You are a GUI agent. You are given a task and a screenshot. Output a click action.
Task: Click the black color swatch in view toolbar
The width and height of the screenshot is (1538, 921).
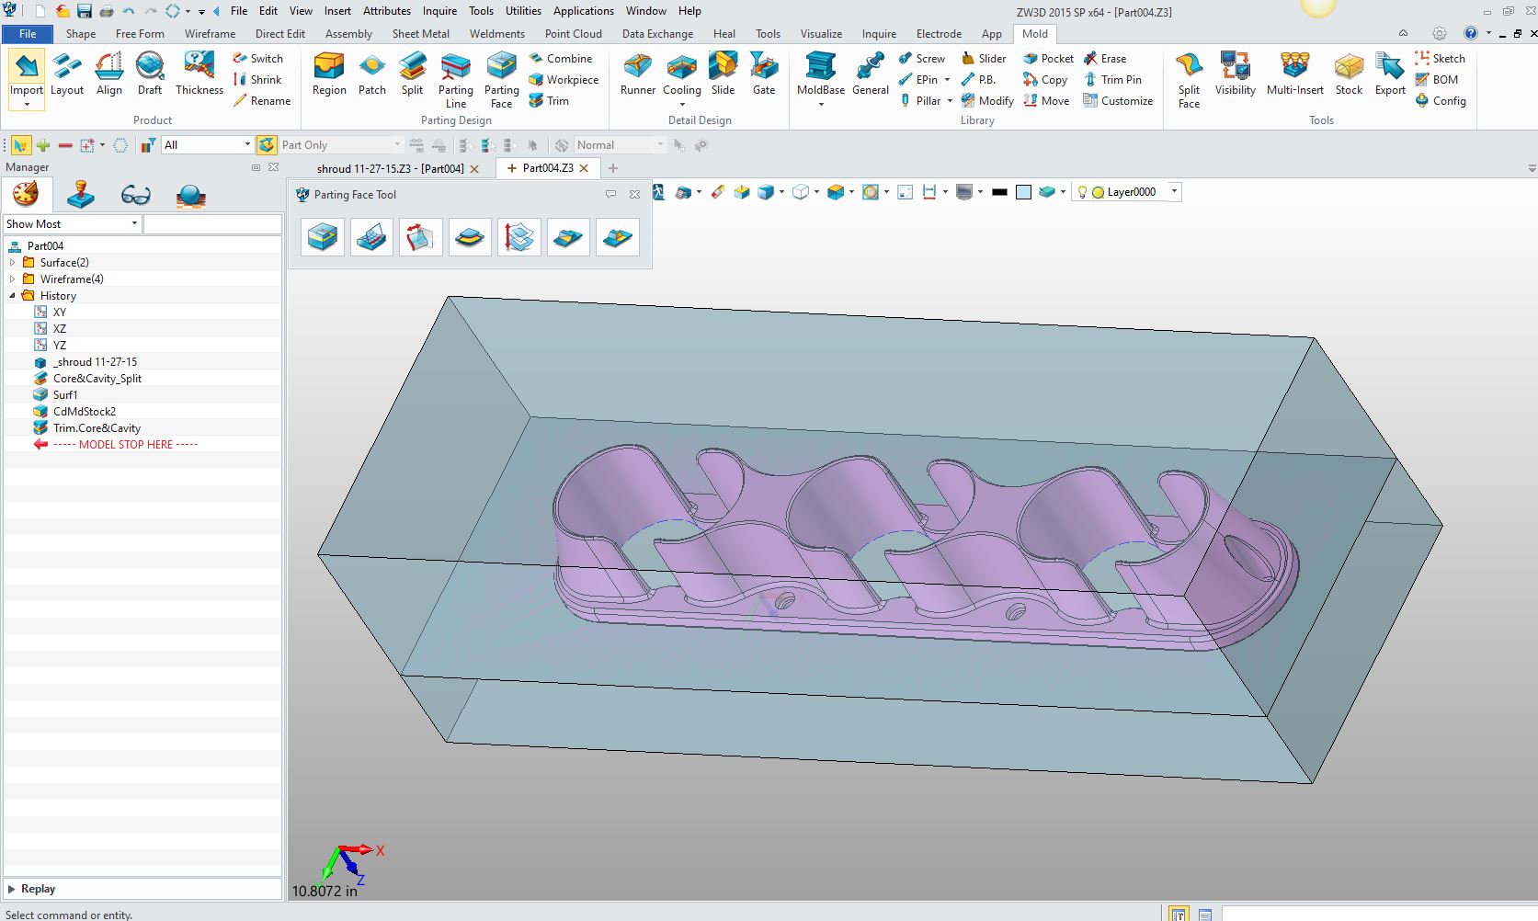pos(999,192)
